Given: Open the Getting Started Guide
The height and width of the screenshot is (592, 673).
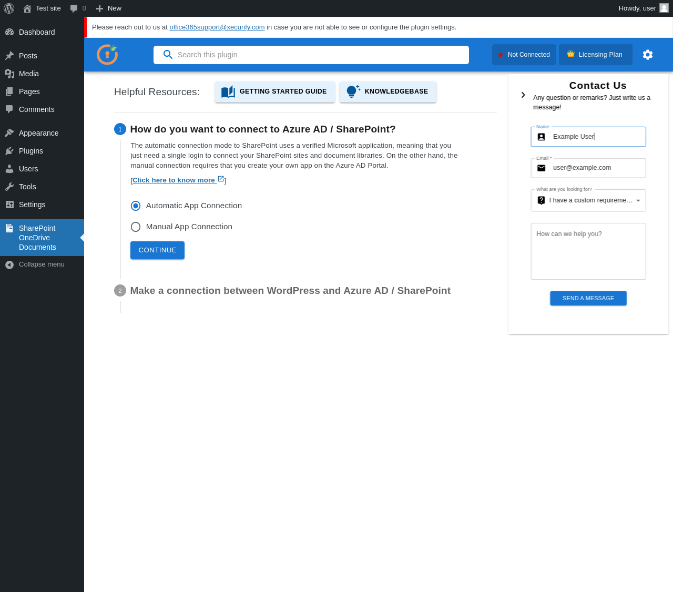Looking at the screenshot, I should pyautogui.click(x=275, y=92).
